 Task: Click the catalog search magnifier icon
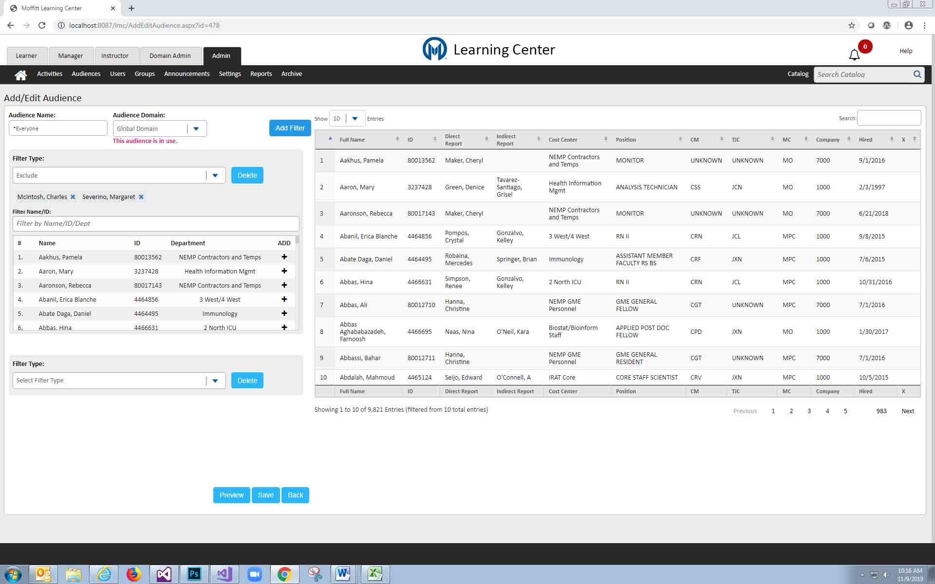917,74
